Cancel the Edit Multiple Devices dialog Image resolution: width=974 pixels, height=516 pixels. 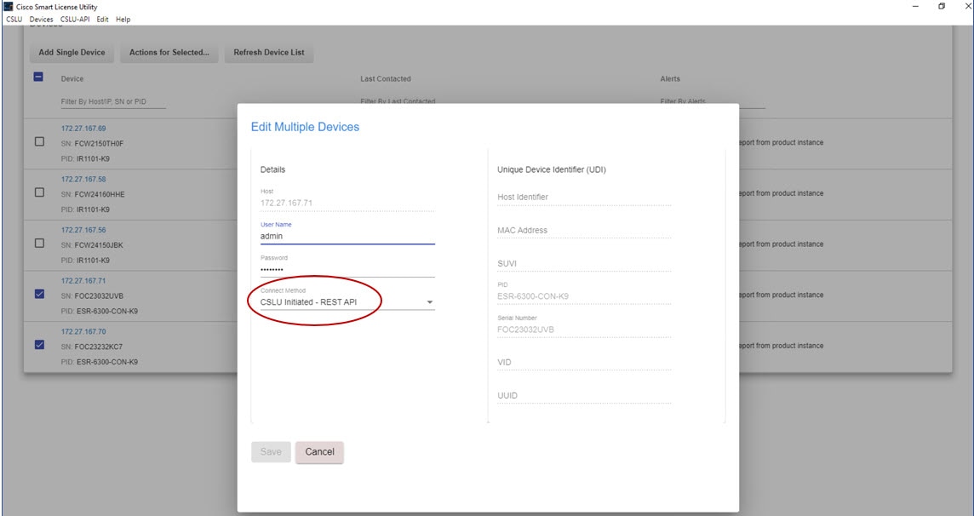pos(319,452)
